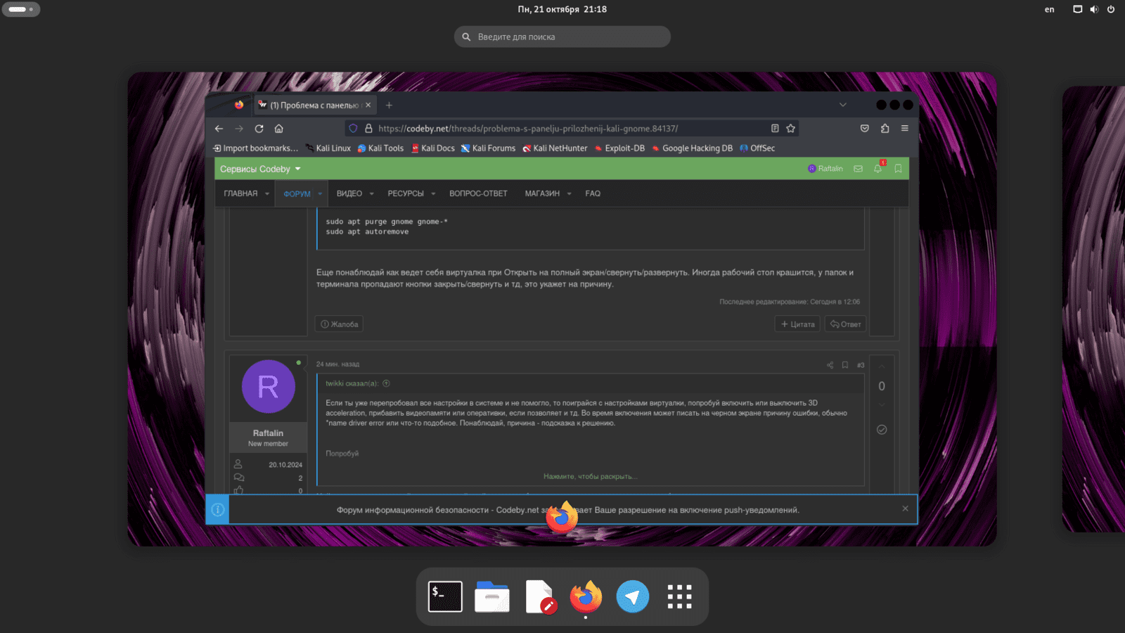Click the Firefox icon in the dock
1125x633 pixels.
[x=586, y=596]
